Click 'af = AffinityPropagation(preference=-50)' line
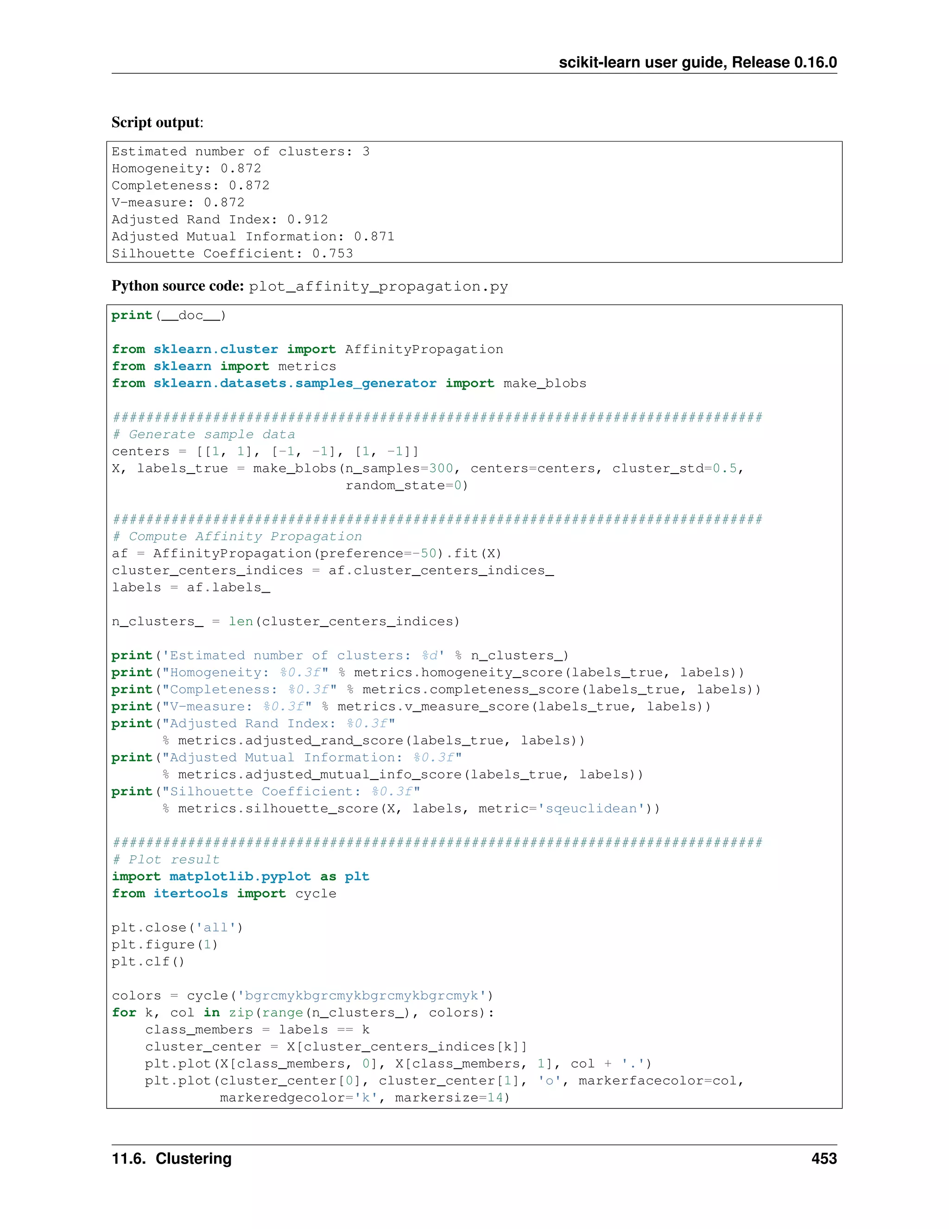The width and height of the screenshot is (949, 1229). pos(306,553)
